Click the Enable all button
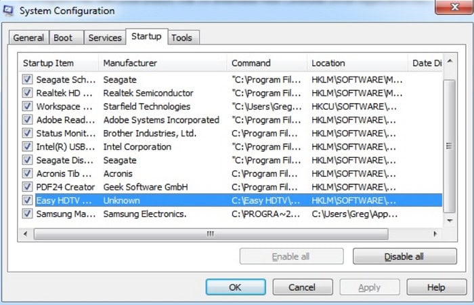 [x=291, y=257]
